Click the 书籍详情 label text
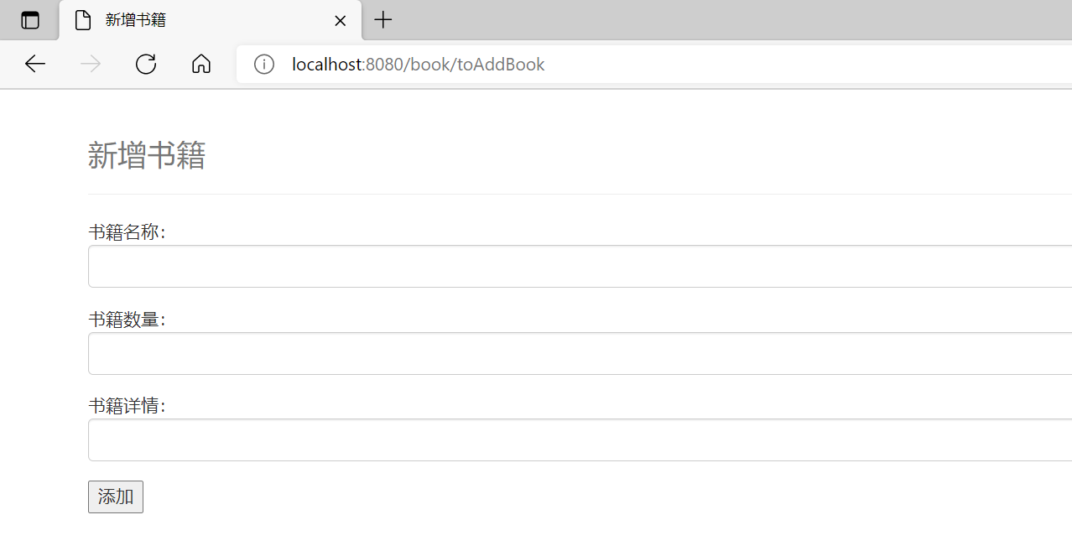 point(127,406)
